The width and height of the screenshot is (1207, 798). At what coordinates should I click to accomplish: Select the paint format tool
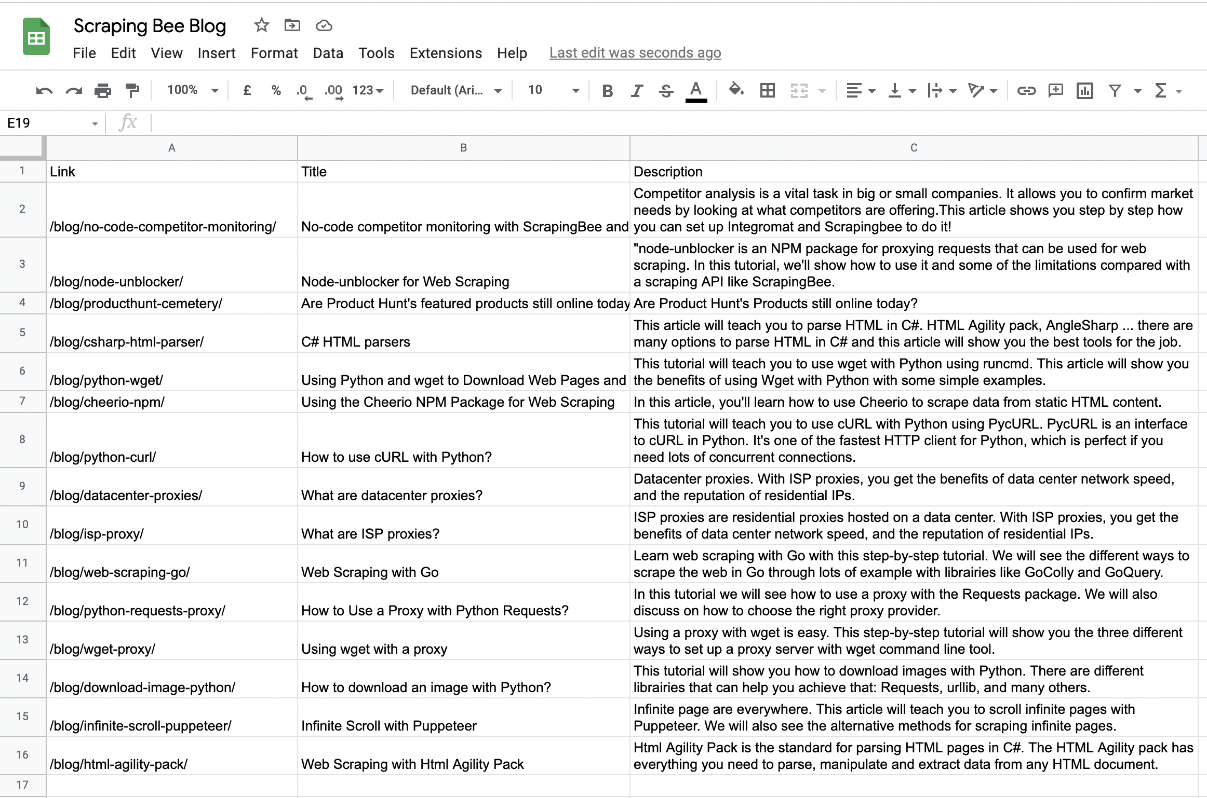133,90
